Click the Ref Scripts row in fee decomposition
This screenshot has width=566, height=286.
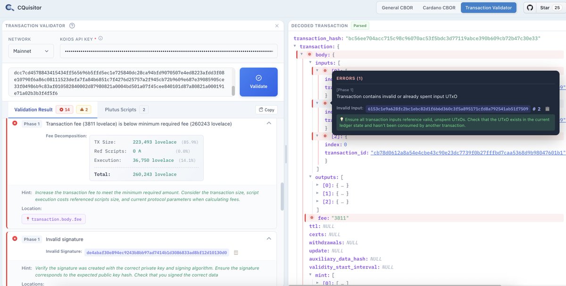pyautogui.click(x=146, y=151)
